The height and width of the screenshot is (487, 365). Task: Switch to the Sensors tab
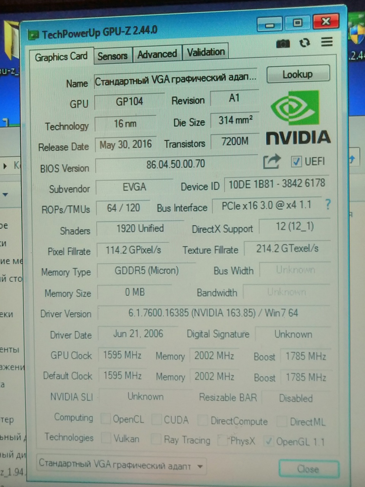pos(113,56)
